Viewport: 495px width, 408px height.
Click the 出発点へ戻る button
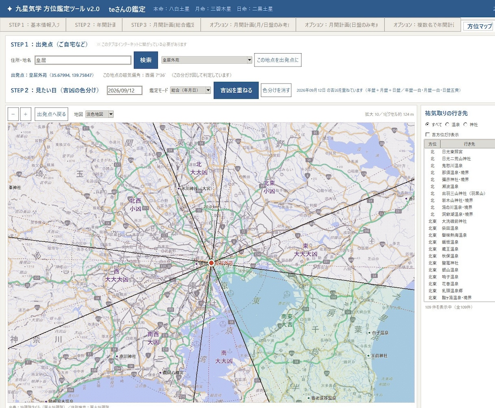point(52,114)
